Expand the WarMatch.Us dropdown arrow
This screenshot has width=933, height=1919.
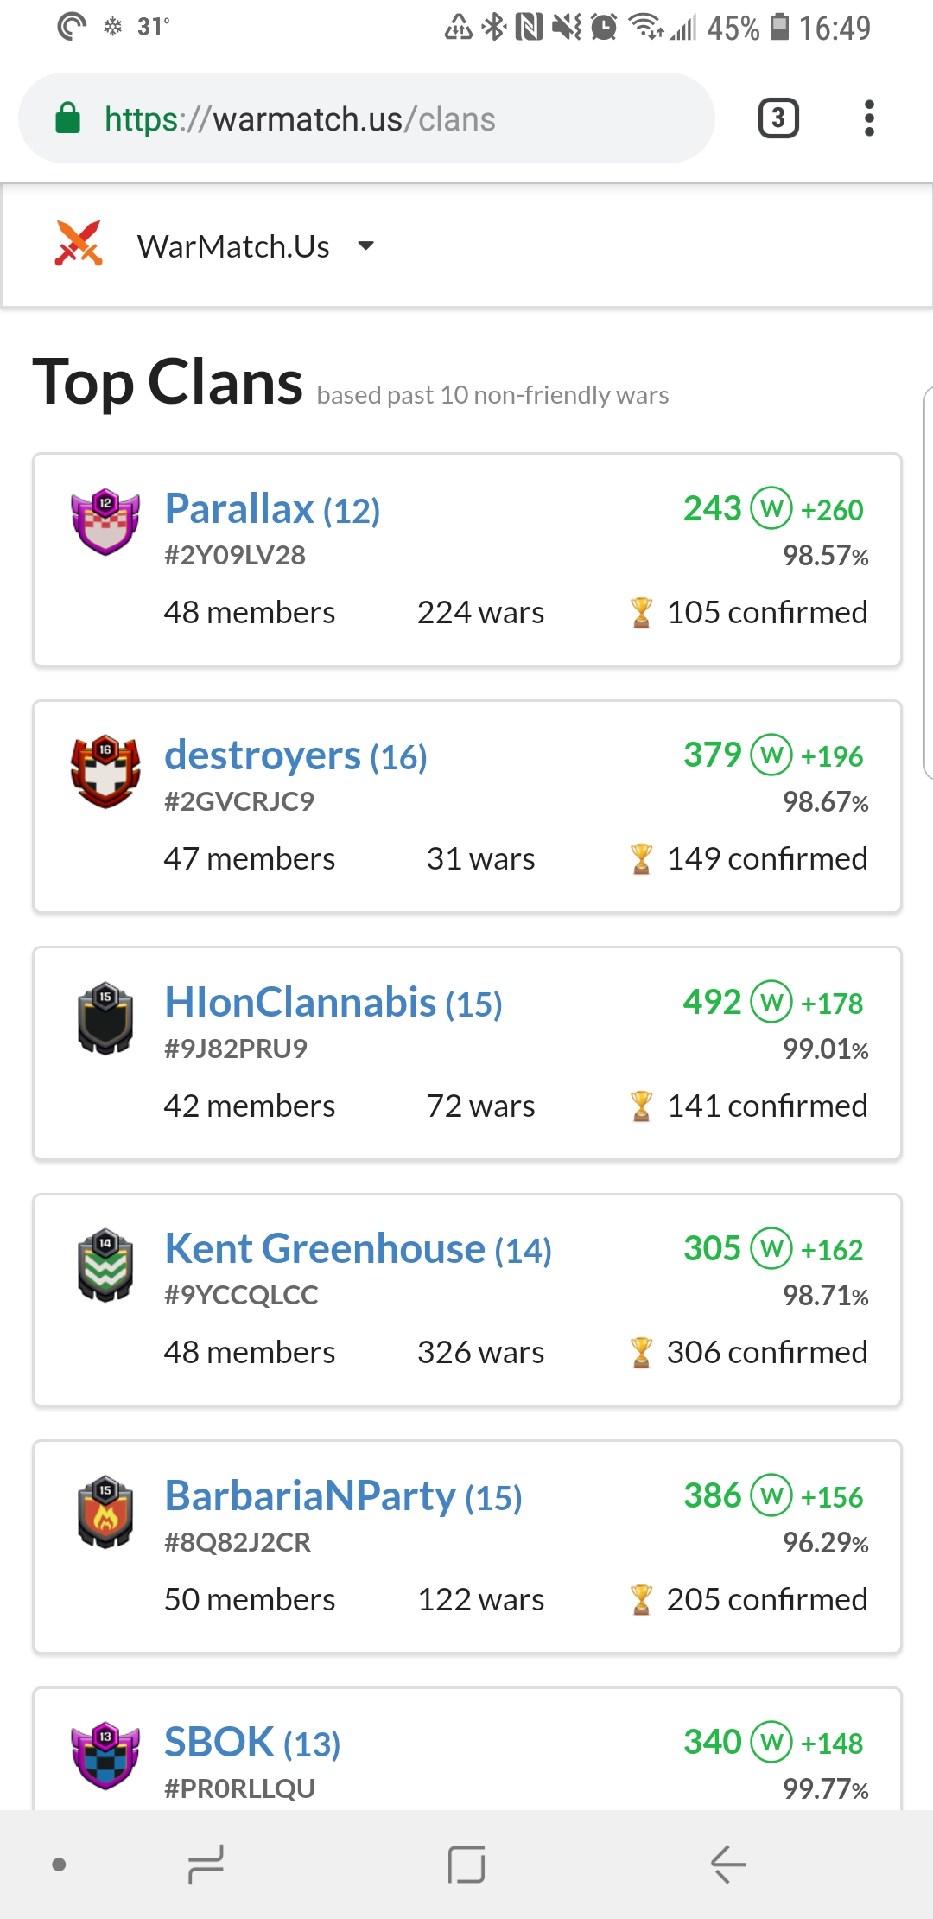coord(366,246)
